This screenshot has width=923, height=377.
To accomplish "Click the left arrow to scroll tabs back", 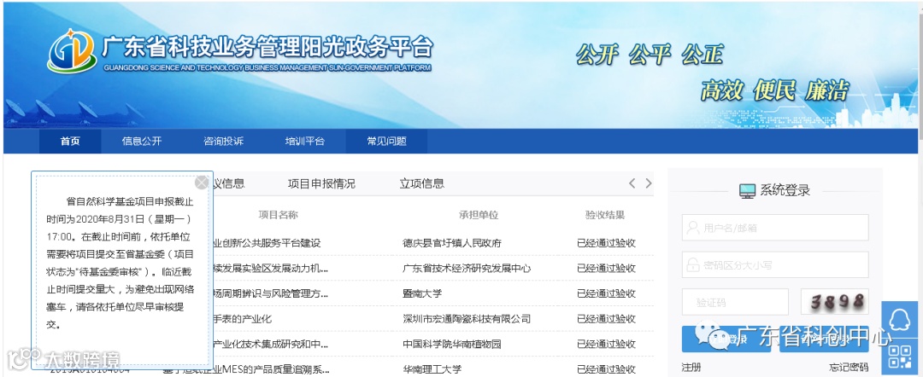I will tap(632, 183).
